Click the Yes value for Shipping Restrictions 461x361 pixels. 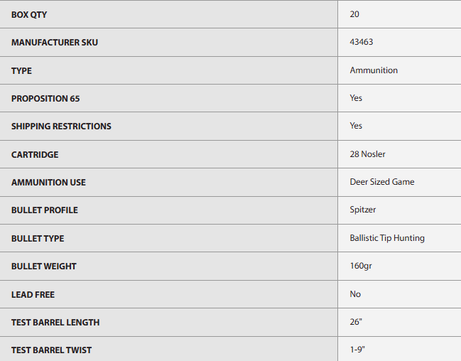356,126
